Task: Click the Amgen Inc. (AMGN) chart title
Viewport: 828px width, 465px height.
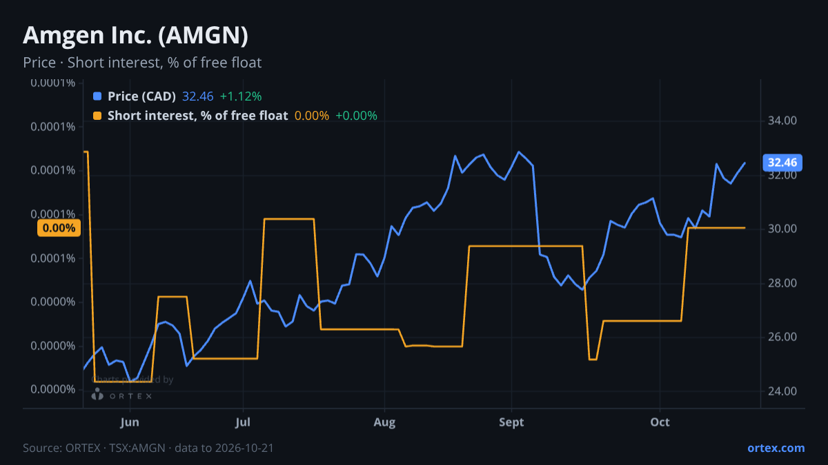Action: 135,34
